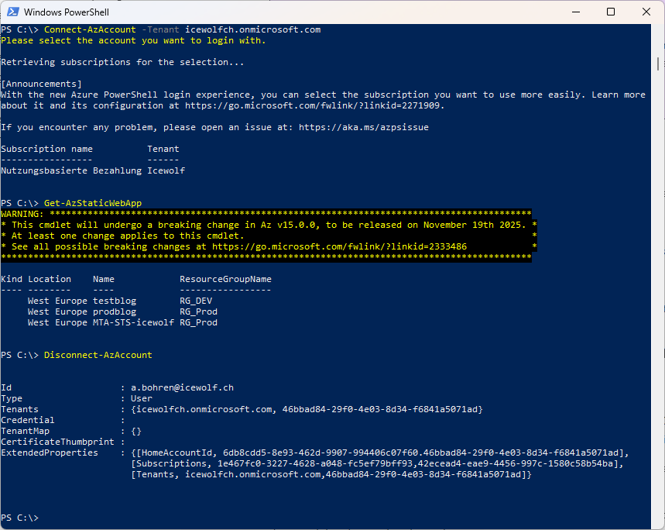This screenshot has width=665, height=530.
Task: Click the vertical scrollbar thumb
Action: pos(658,64)
